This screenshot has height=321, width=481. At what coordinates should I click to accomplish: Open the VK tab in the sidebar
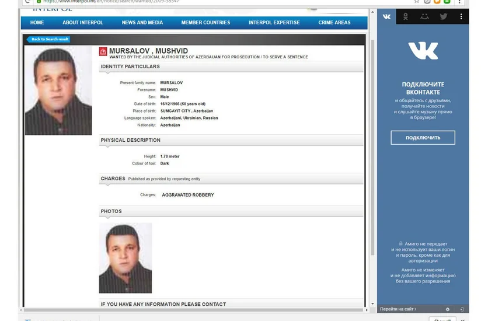[x=386, y=16]
